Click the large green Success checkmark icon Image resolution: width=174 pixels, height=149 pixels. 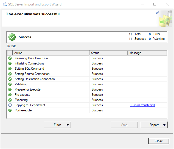click(x=12, y=37)
